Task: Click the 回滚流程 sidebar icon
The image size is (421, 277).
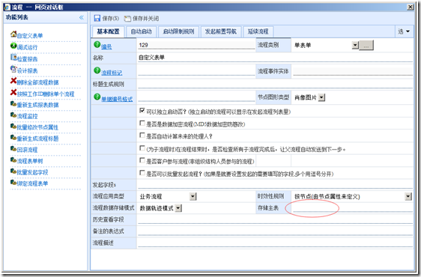Action: point(13,149)
